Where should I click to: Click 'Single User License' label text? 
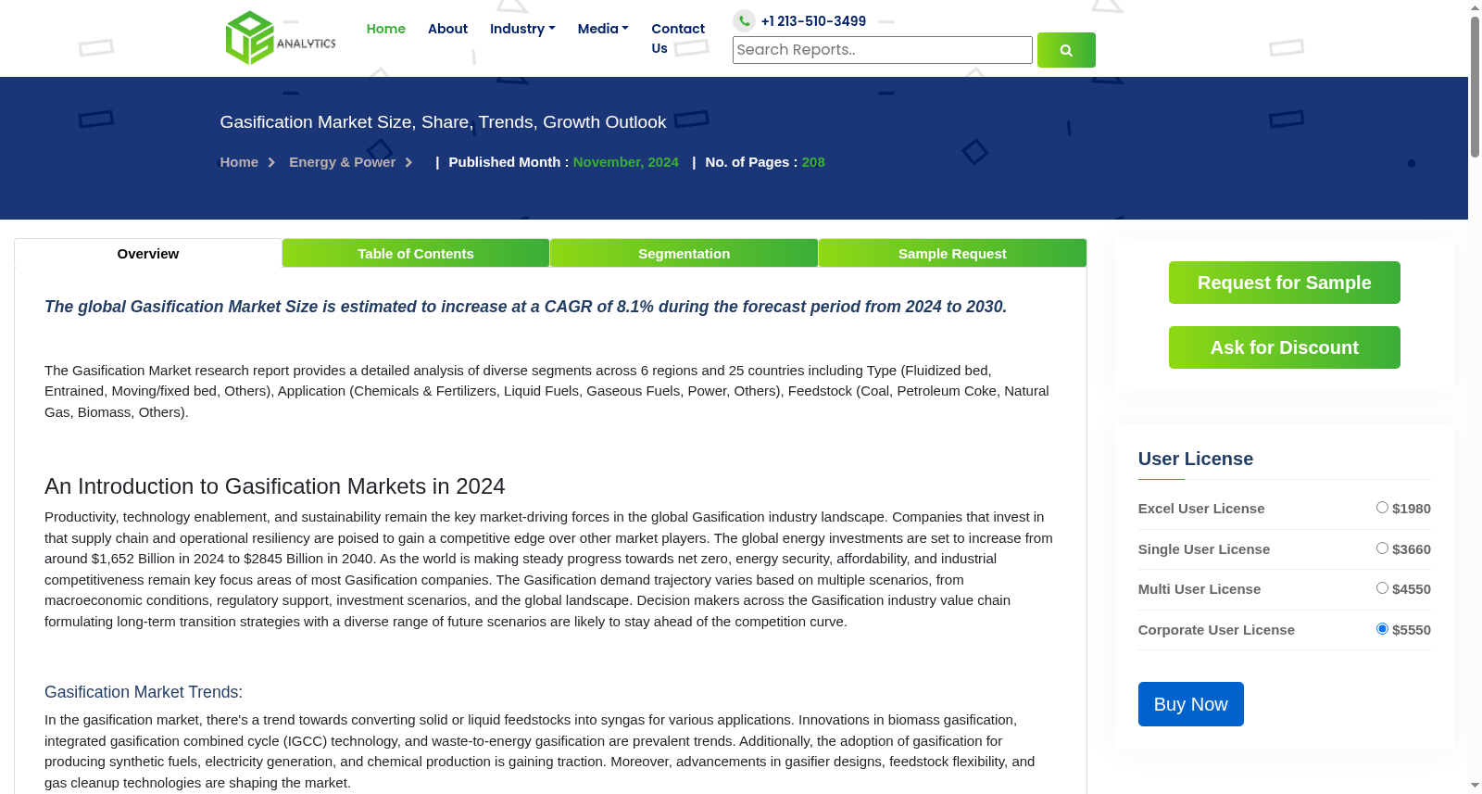(x=1204, y=549)
